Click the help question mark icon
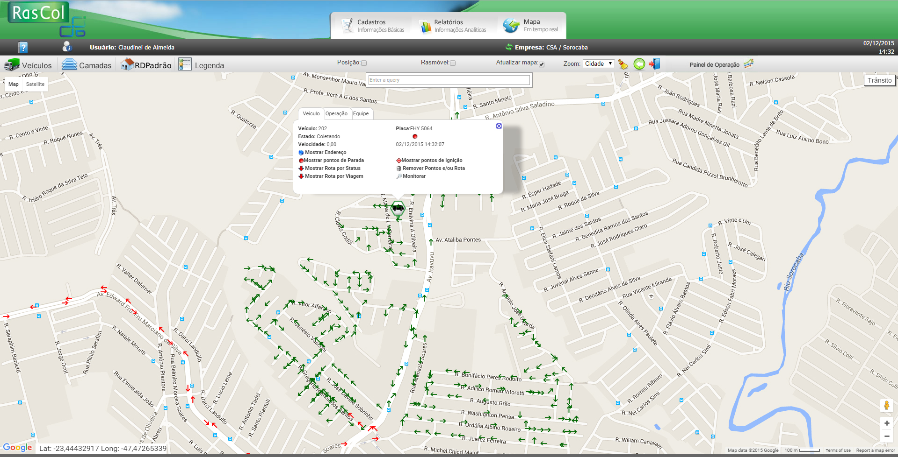Image resolution: width=898 pixels, height=457 pixels. coord(23,47)
